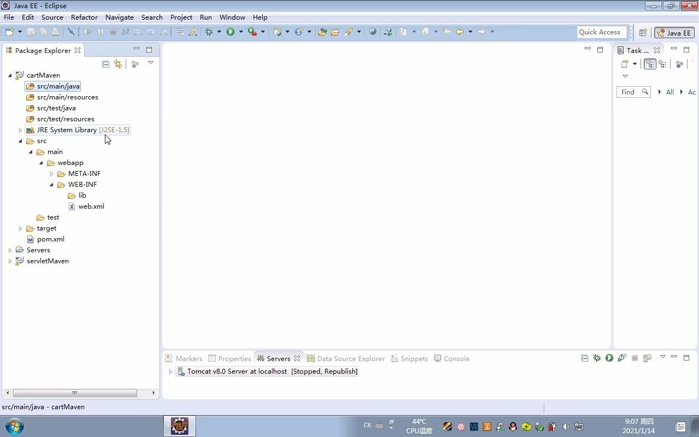This screenshot has width=699, height=437.
Task: Minimize the Package Explorer view
Action: pos(137,49)
